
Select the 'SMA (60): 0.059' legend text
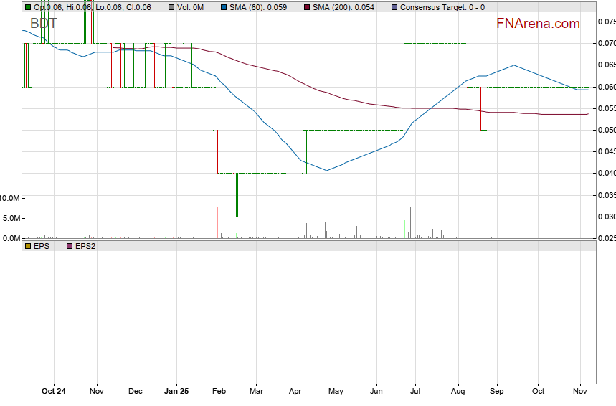click(x=258, y=7)
